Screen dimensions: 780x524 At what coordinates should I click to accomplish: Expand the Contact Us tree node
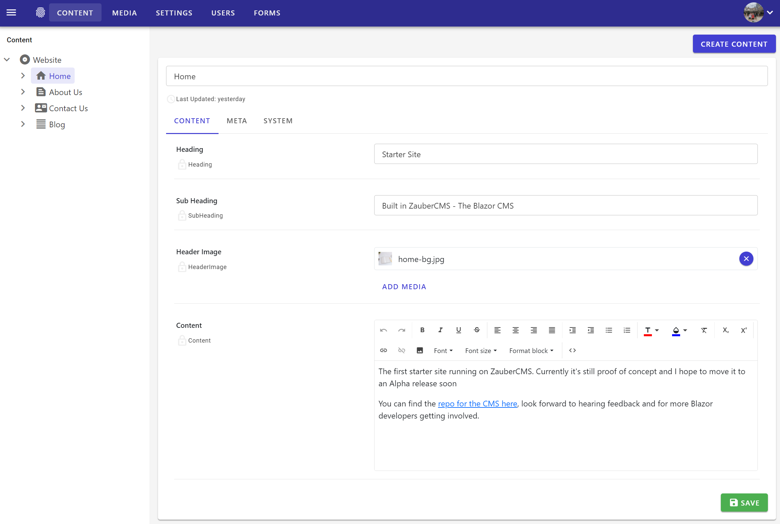[x=23, y=108]
